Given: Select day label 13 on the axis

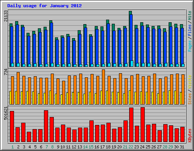Looking at the screenshot, I should 80,147.
